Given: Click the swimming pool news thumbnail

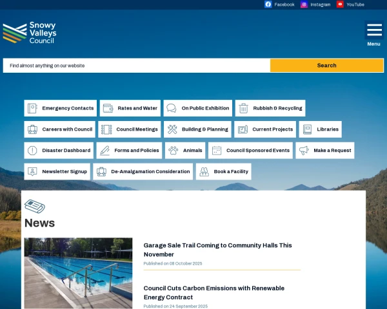Looking at the screenshot, I should pyautogui.click(x=78, y=273).
